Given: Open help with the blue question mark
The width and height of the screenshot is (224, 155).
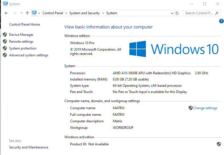Looking at the screenshot, I should click(x=221, y=21).
